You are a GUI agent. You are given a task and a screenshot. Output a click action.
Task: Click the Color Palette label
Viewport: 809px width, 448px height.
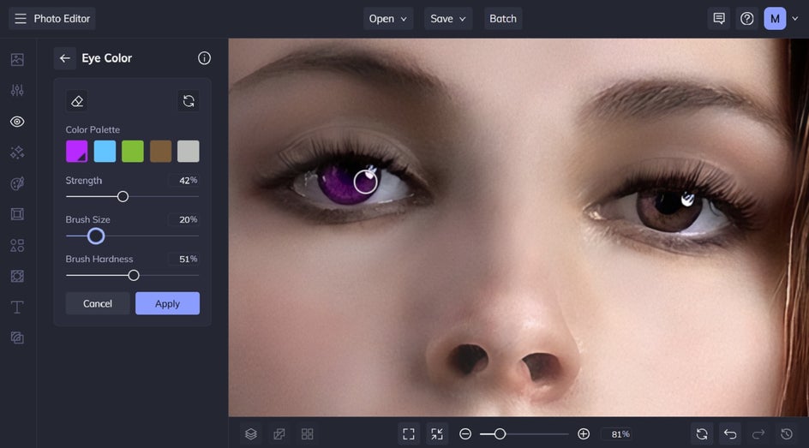[x=93, y=130]
